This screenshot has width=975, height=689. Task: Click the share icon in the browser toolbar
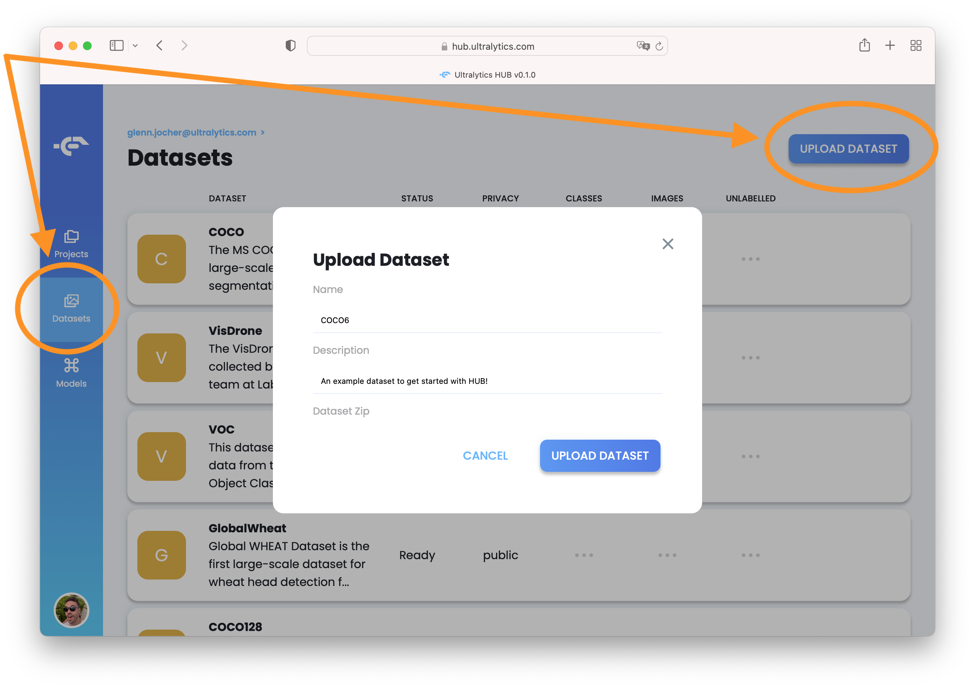(x=864, y=45)
